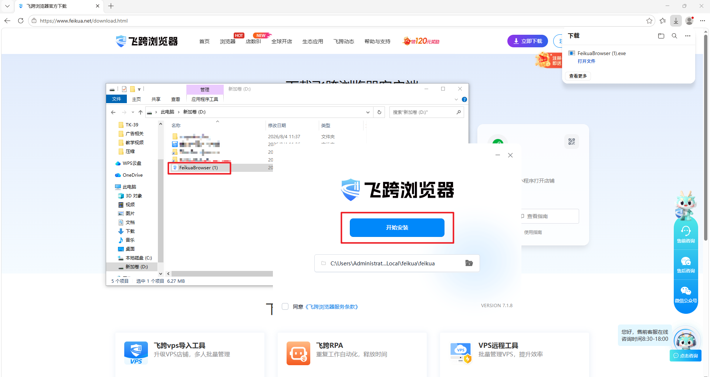Screen dimensions: 710x377
Task: Open 飞跨动态 in site navigation
Action: 344,41
